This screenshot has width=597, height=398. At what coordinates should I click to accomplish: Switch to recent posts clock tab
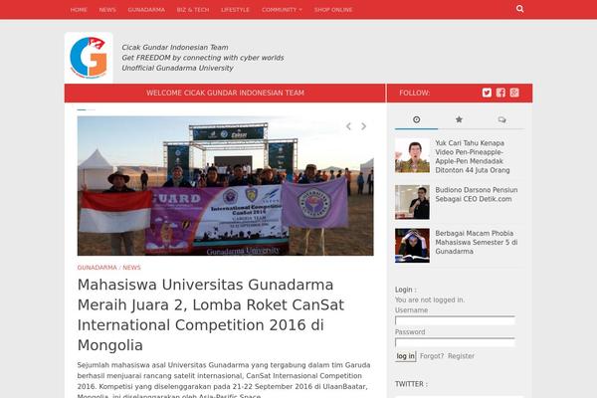(417, 119)
